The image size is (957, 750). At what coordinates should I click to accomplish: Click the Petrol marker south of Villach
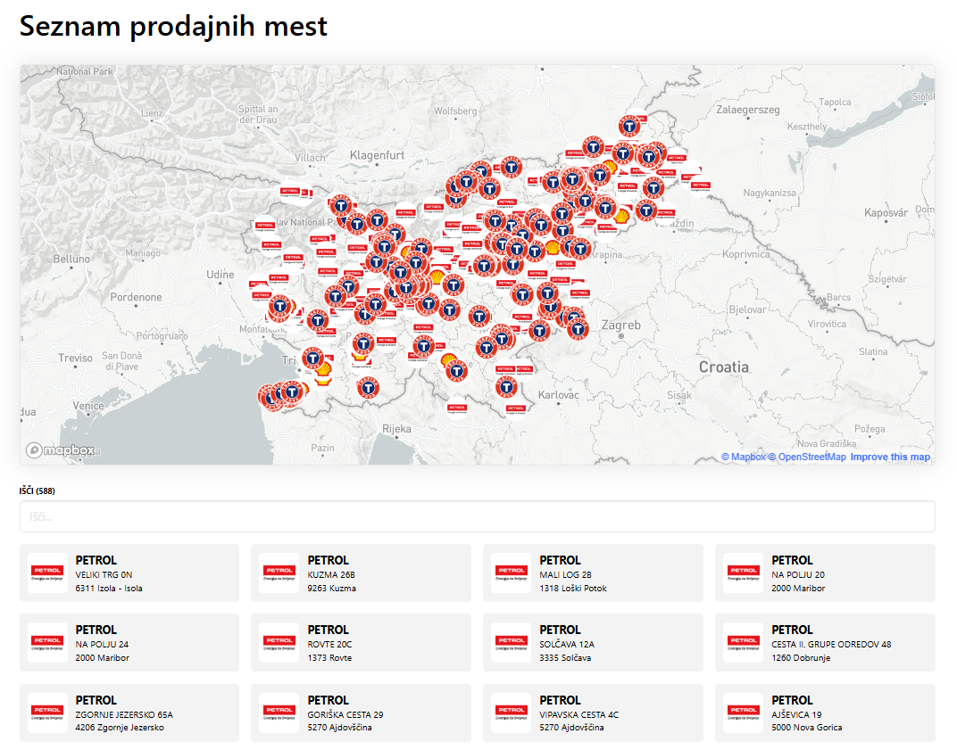[x=290, y=192]
